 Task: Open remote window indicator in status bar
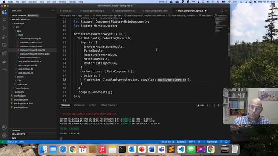coord(3,142)
